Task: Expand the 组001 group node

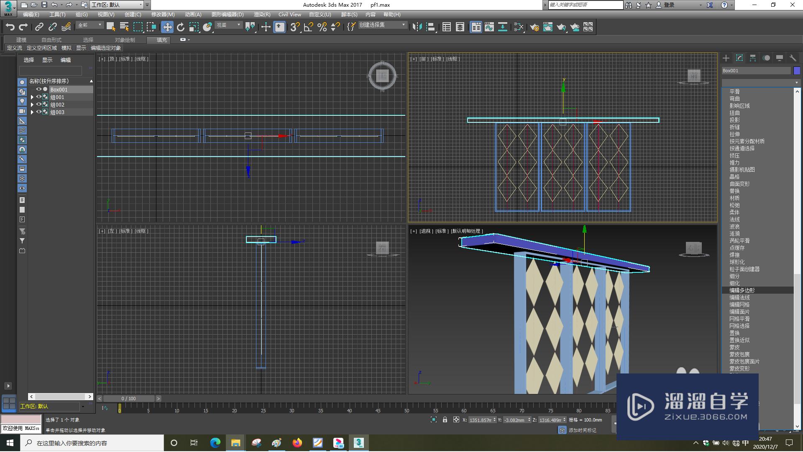Action: click(32, 97)
